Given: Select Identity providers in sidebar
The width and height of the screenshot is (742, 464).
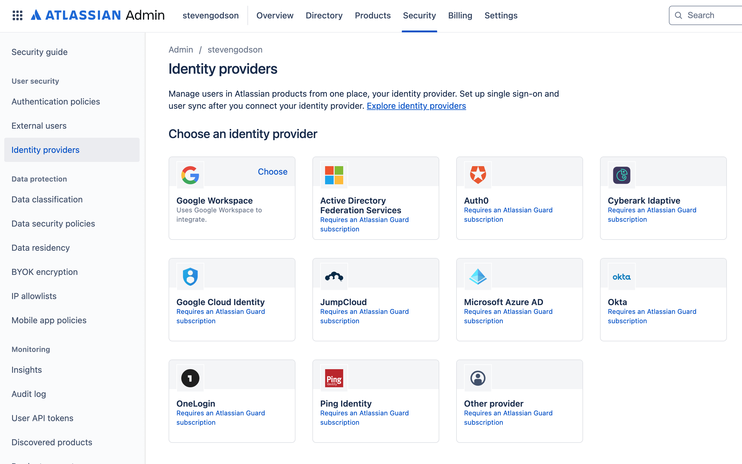Looking at the screenshot, I should point(72,150).
